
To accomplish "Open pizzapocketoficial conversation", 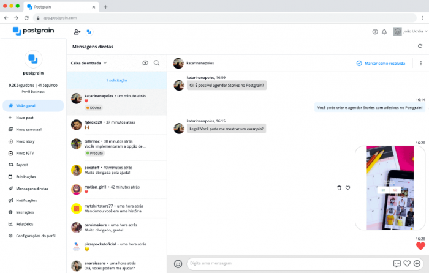I will point(116,247).
